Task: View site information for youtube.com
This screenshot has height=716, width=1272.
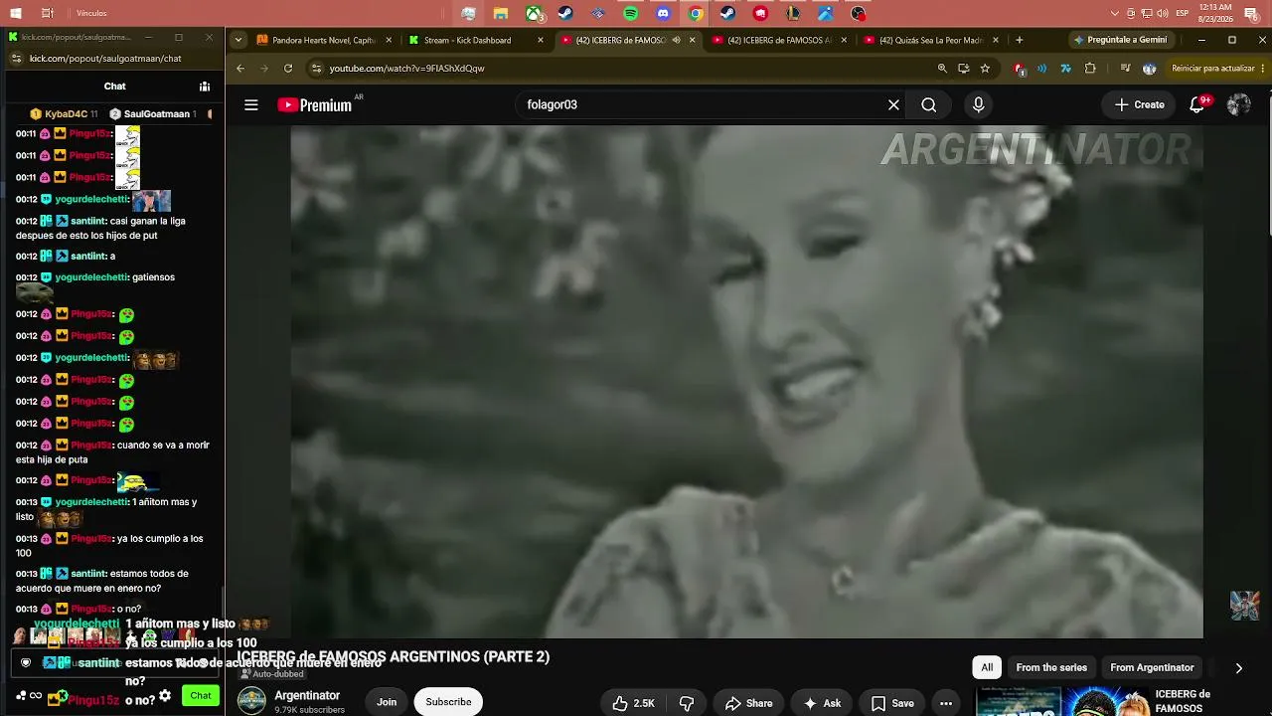Action: click(316, 68)
